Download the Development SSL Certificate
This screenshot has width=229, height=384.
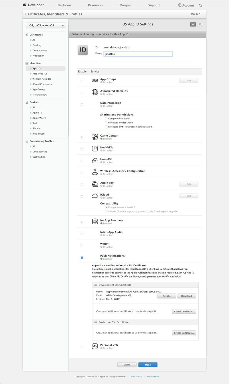[x=186, y=296]
